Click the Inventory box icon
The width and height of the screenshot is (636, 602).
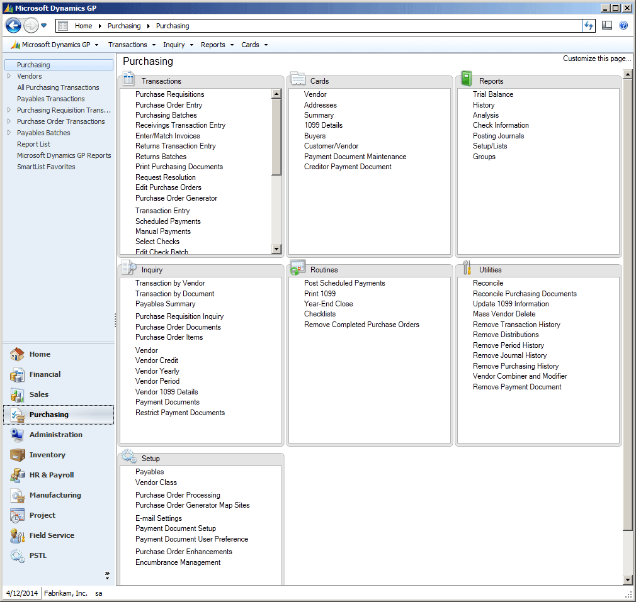(x=17, y=455)
